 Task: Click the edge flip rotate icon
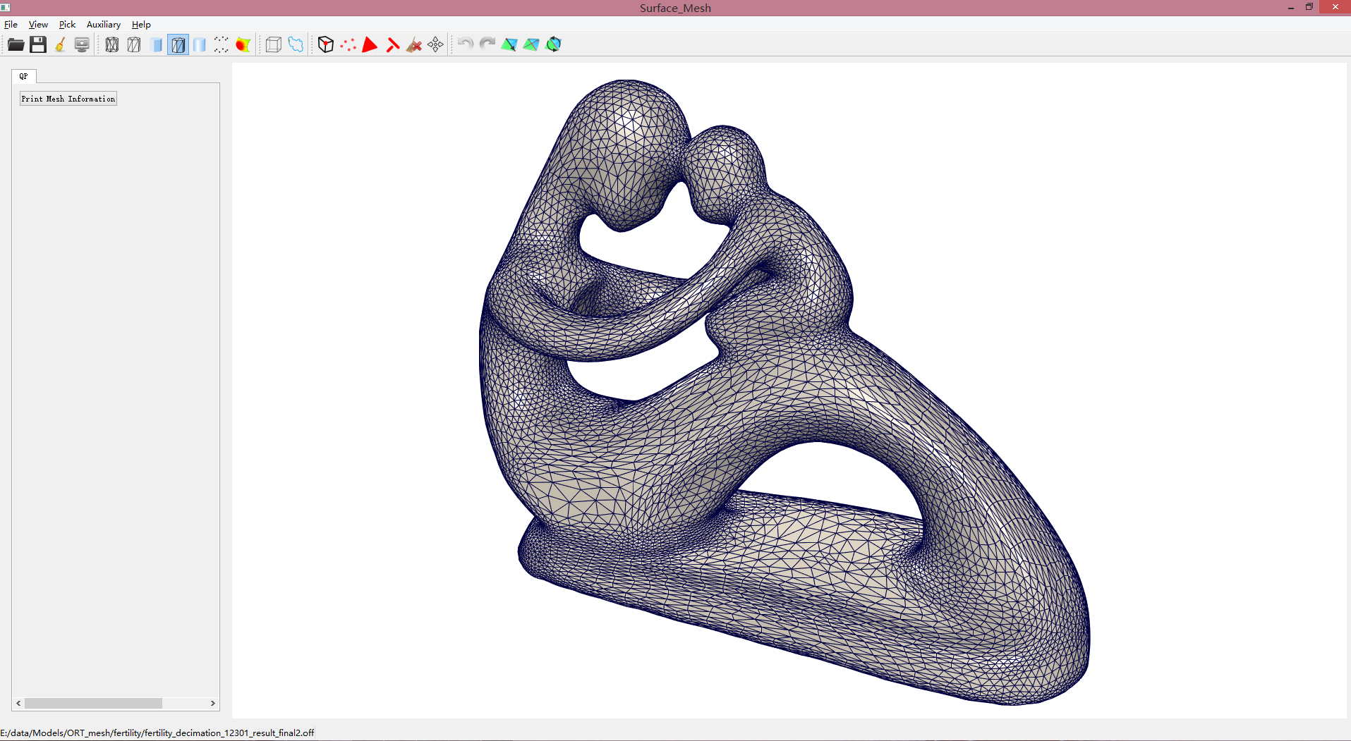click(554, 45)
